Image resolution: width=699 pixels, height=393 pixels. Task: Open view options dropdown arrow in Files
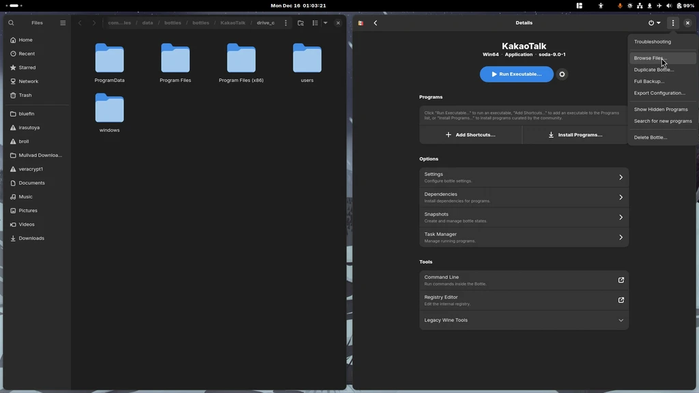[326, 23]
